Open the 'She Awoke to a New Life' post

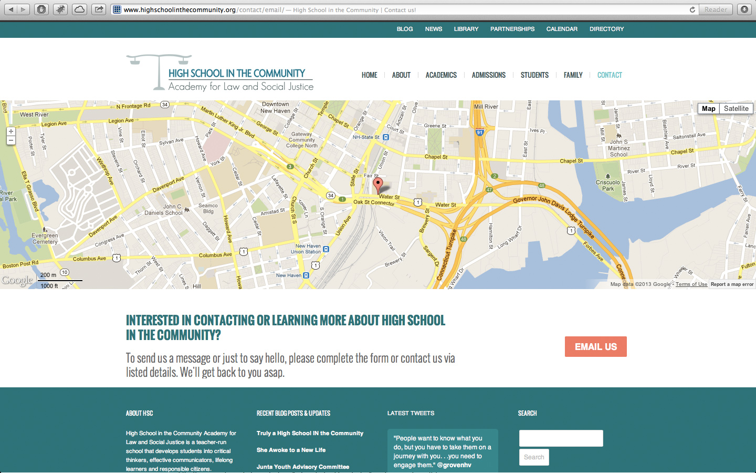click(291, 450)
